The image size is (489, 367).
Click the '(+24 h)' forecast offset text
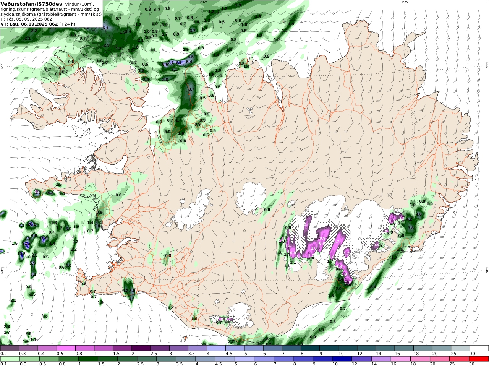[67, 24]
